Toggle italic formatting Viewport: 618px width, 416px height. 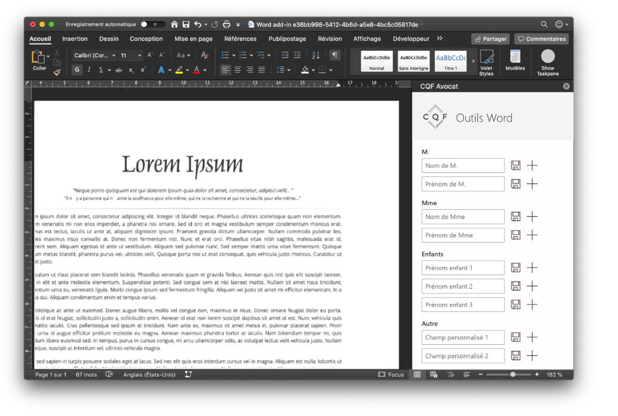pyautogui.click(x=89, y=70)
